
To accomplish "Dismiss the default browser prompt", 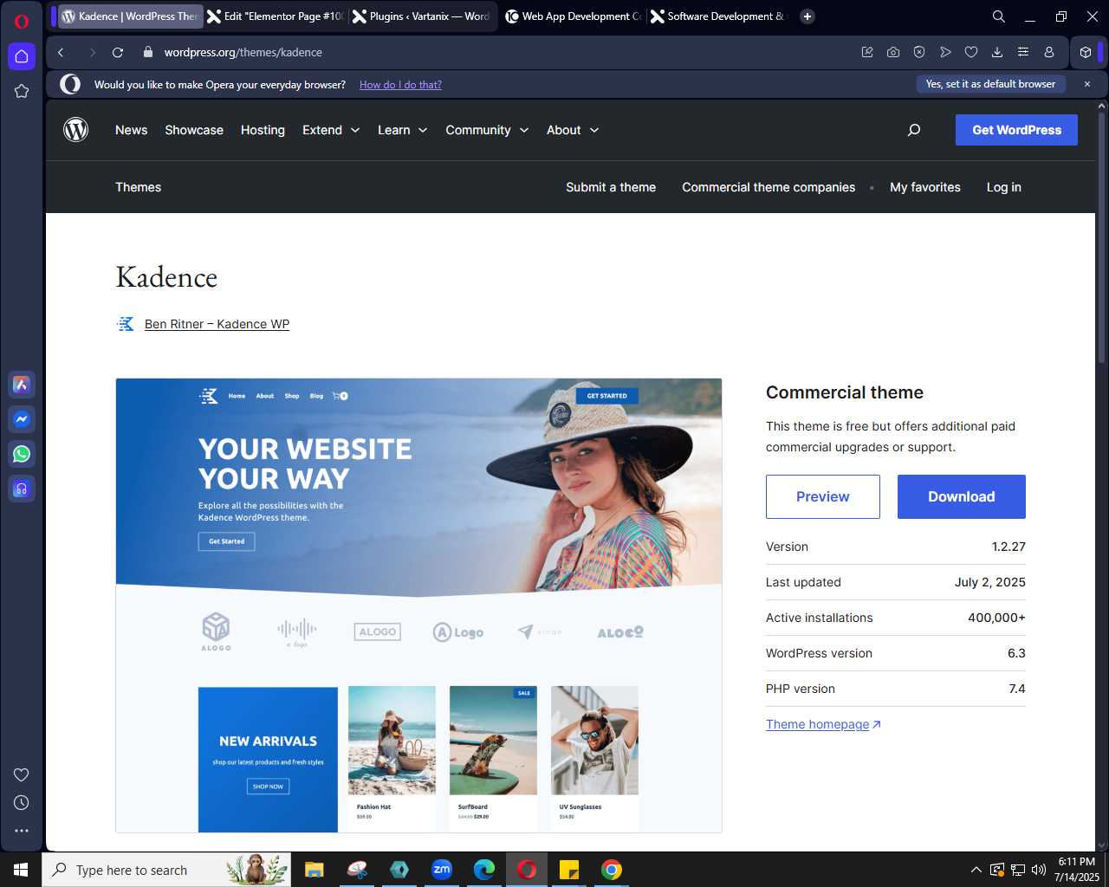I will pos(1087,84).
